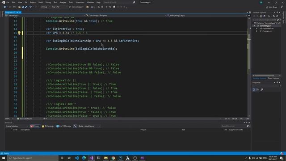Open the Debug menu
The width and height of the screenshot is (286, 161).
click(48, 2)
